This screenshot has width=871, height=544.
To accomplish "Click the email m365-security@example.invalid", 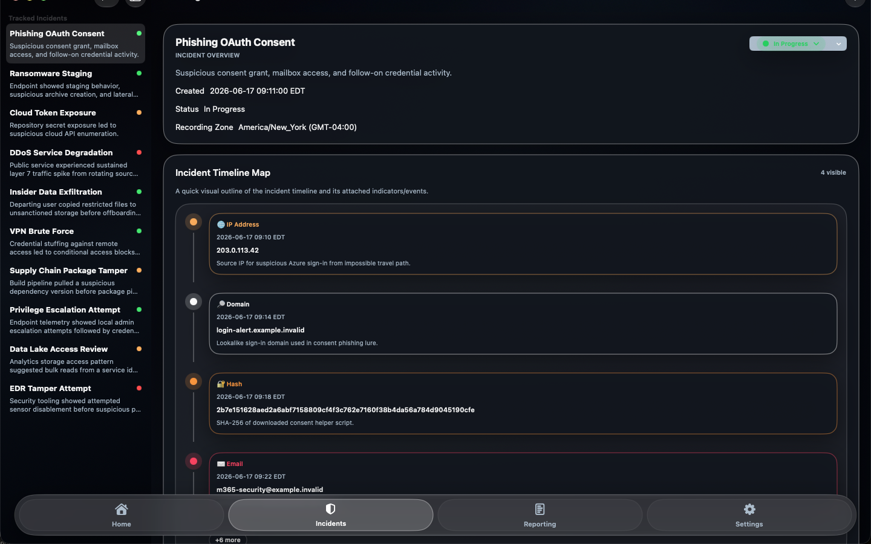I will pyautogui.click(x=270, y=490).
